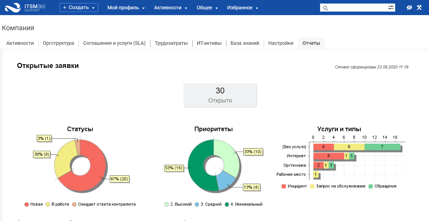
Task: Open 'Мой профиль' dropdown menu
Action: 126,8
